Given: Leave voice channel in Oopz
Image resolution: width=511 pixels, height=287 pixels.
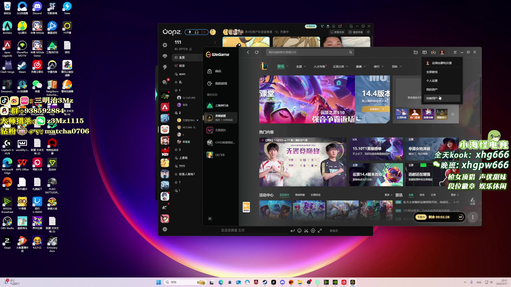Looking at the screenshot, I should coord(204,32).
